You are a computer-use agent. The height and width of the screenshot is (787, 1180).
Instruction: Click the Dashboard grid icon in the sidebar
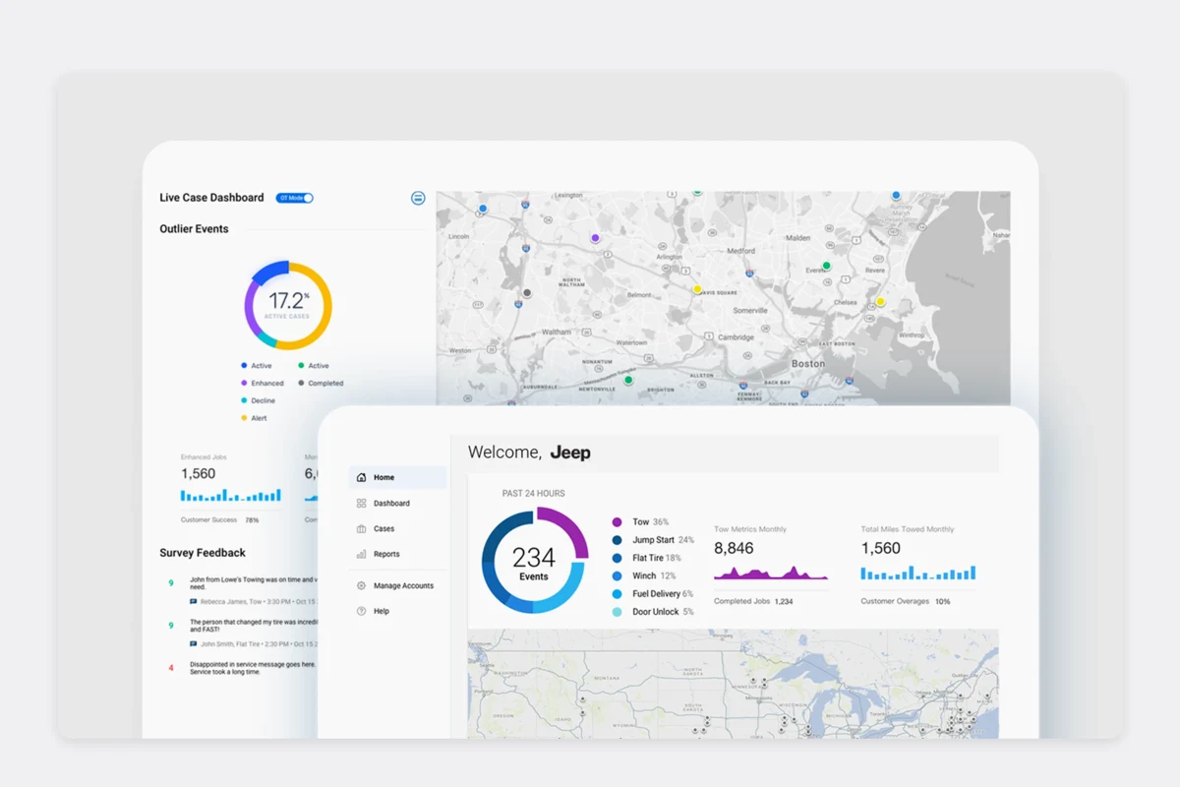click(x=361, y=503)
